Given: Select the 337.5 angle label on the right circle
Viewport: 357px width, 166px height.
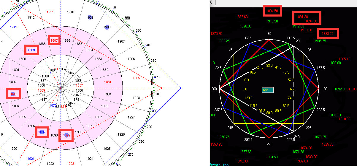Looking at the screenshot, I should tap(218, 110).
